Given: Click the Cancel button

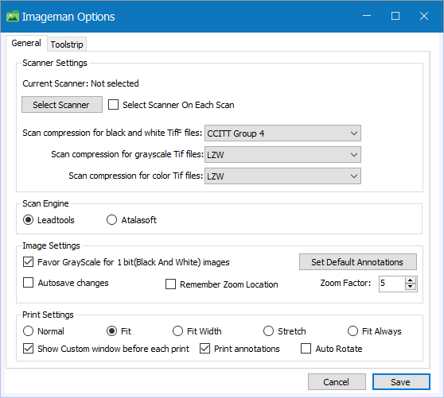Looking at the screenshot, I should pos(337,382).
